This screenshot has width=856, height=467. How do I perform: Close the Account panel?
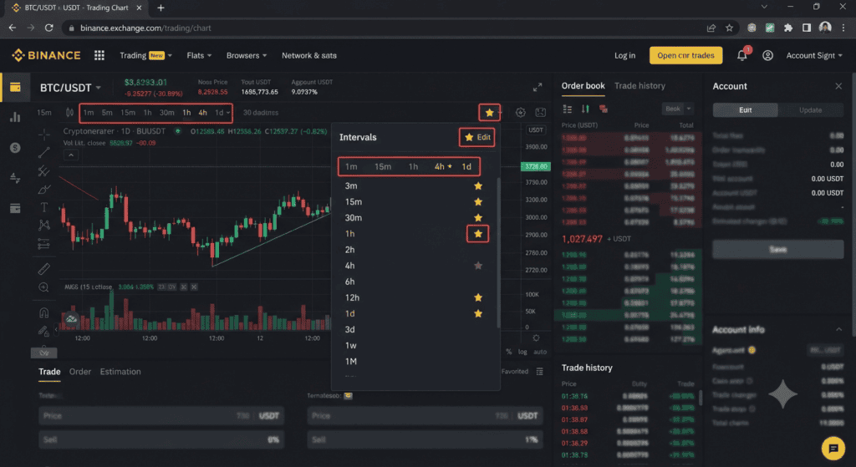pos(838,86)
